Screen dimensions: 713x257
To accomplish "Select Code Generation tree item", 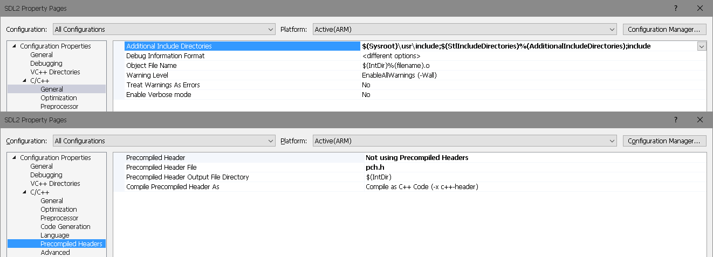I will tap(65, 227).
